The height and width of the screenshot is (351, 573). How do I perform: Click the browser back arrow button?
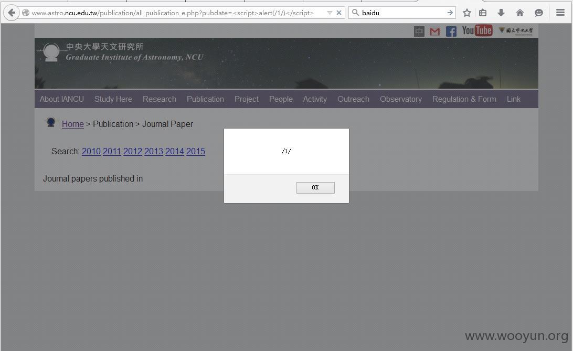[12, 13]
